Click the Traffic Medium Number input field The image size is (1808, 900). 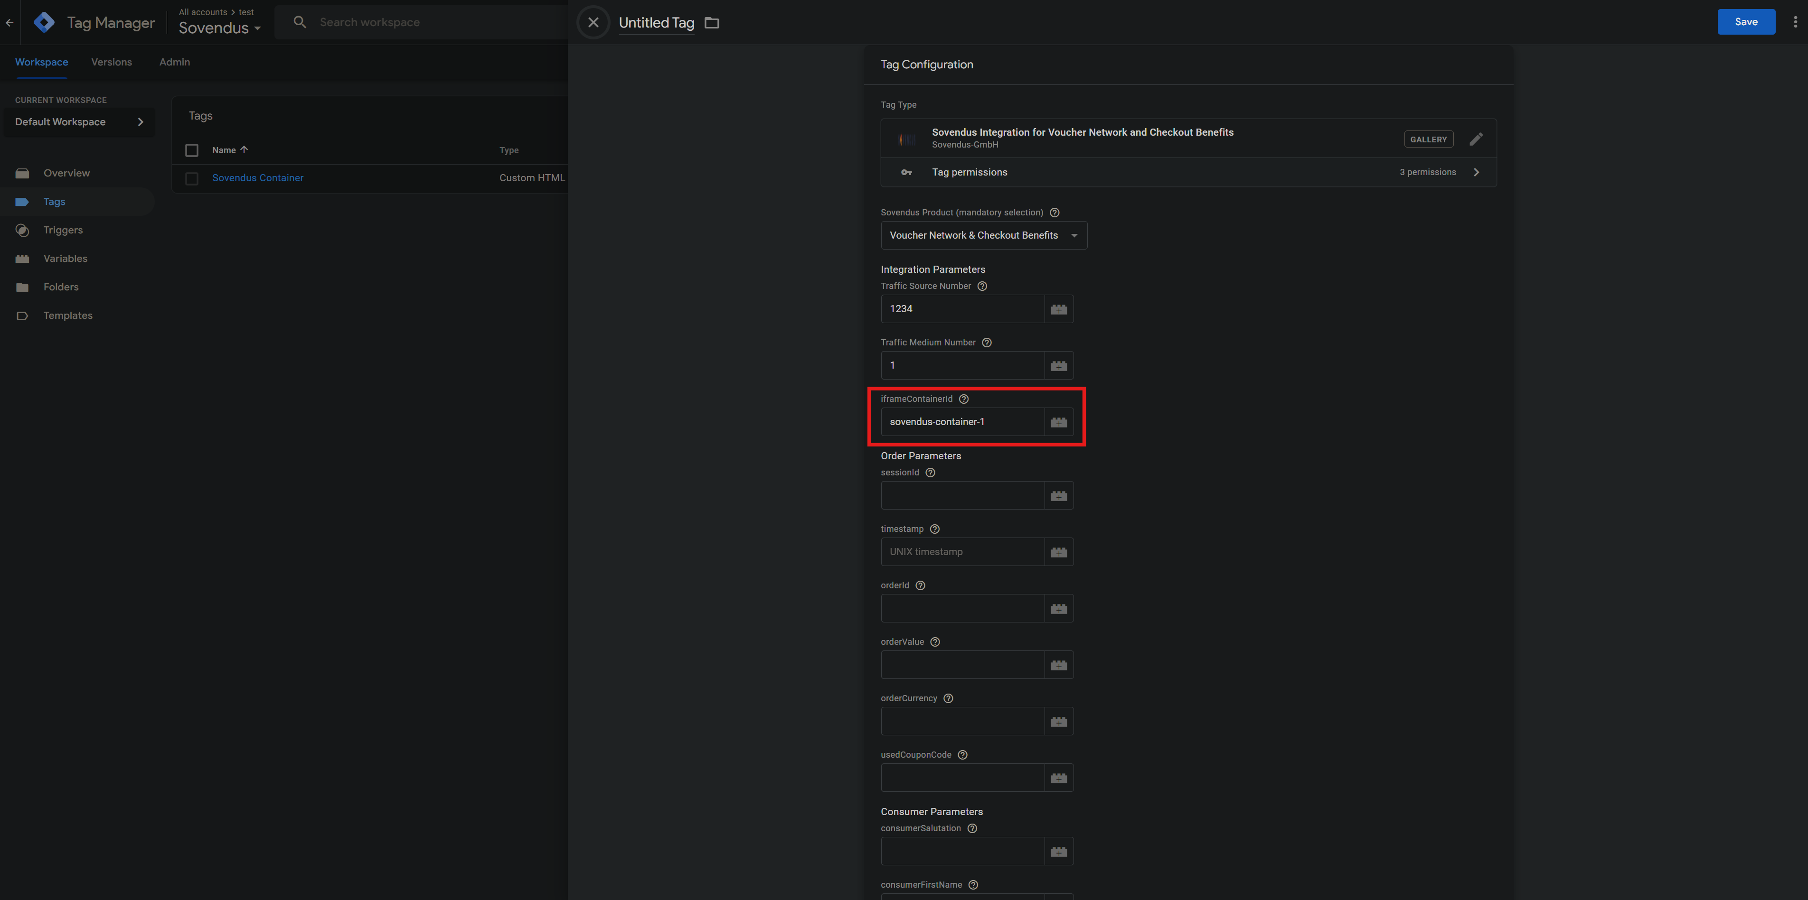(962, 365)
